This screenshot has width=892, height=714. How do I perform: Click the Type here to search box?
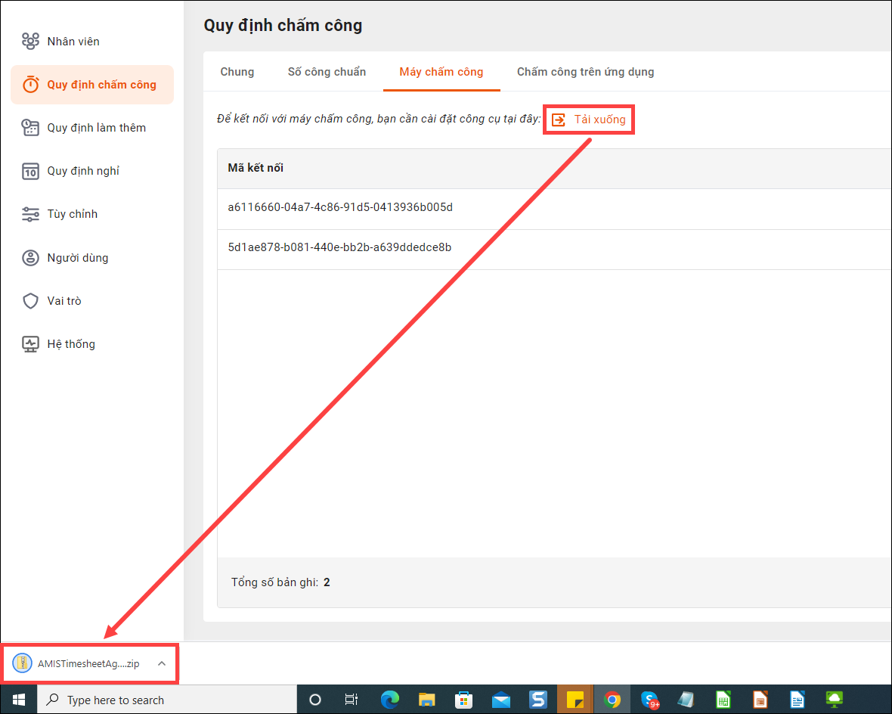(x=167, y=700)
